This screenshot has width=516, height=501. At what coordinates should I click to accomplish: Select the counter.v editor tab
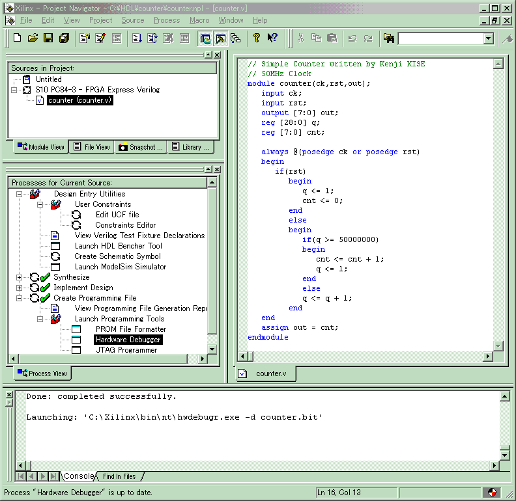pos(266,373)
